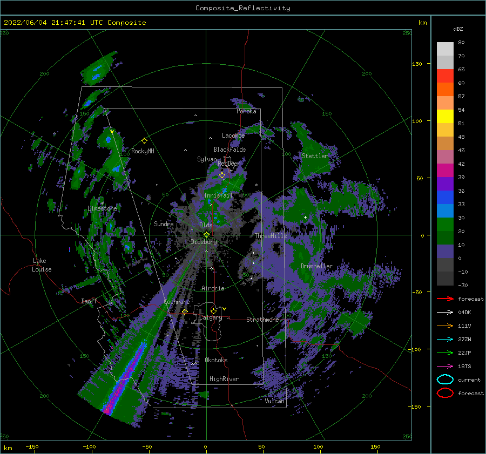Click the red forecast ellipse icon
Viewport: 486px width, 454px height.
(x=445, y=393)
